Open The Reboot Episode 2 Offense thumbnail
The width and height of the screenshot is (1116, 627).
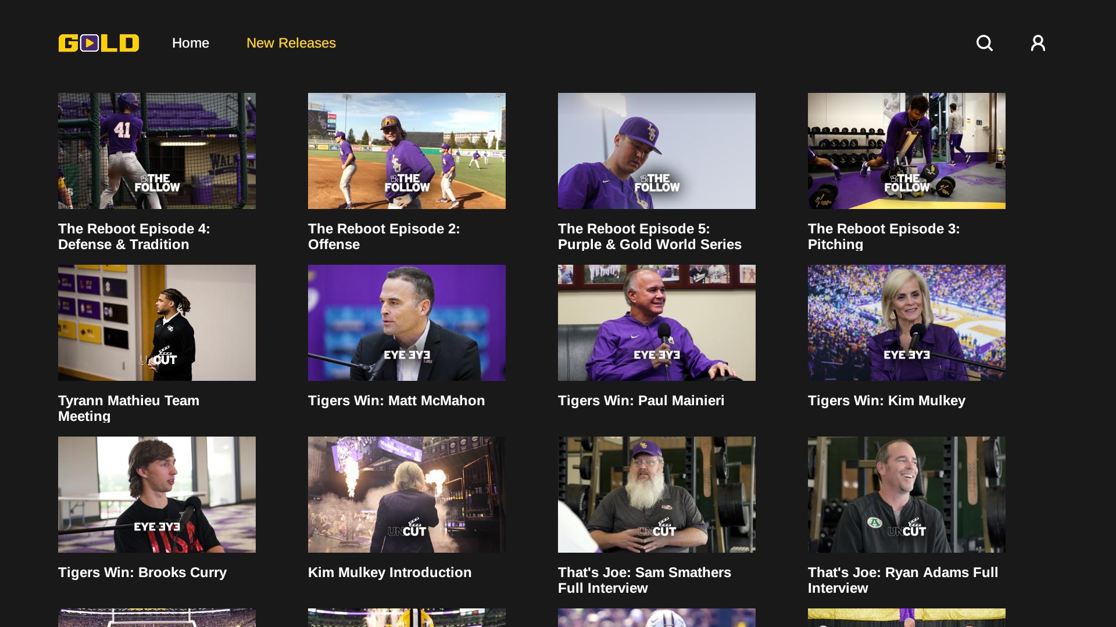click(x=407, y=151)
